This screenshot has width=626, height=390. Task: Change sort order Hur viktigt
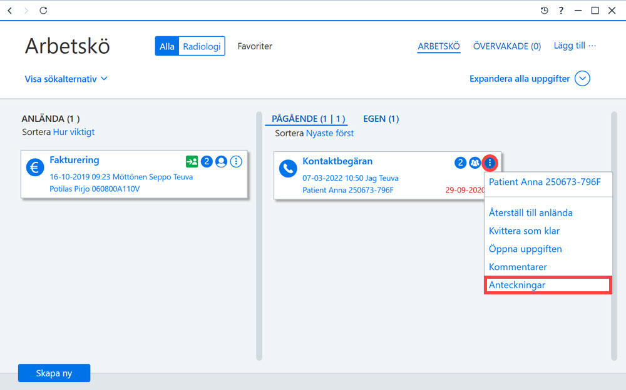(74, 132)
